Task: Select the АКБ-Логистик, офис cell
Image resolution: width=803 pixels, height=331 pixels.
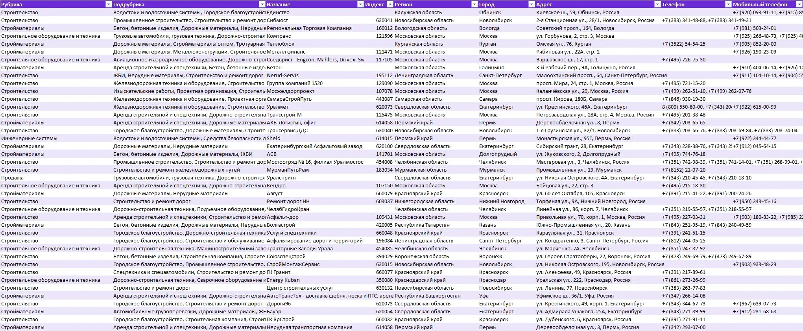Action: pos(315,122)
